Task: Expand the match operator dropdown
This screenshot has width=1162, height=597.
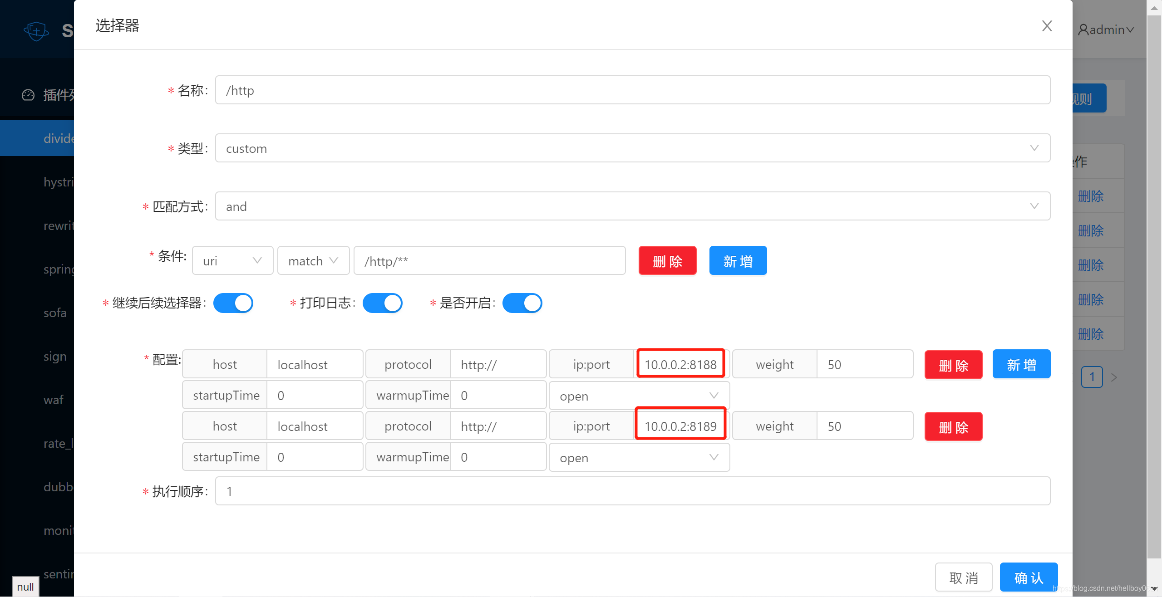Action: point(313,261)
